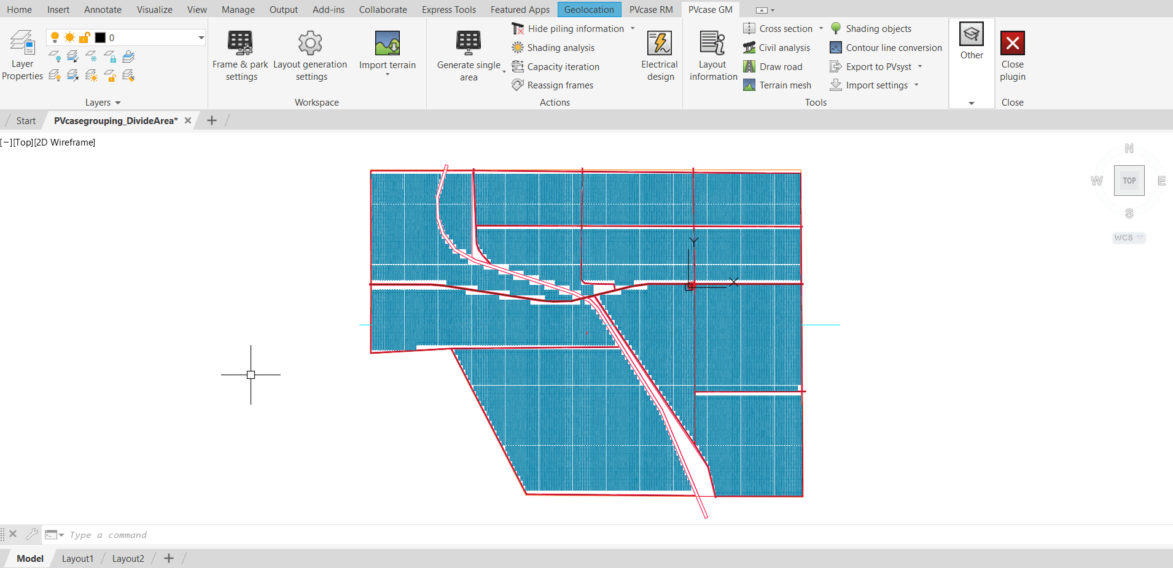Click the black layer color swatch
The image size is (1173, 568).
[100, 37]
